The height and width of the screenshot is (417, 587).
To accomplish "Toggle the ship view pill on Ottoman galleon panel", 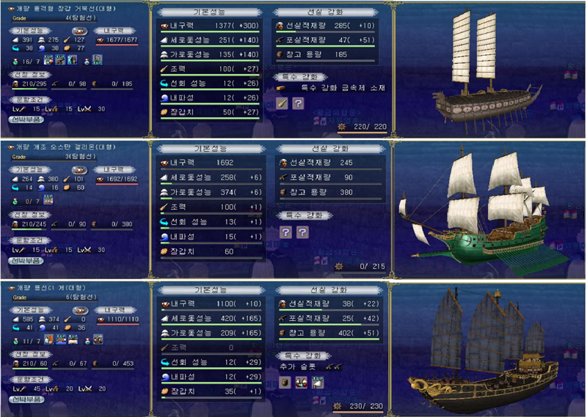I will tap(79, 170).
